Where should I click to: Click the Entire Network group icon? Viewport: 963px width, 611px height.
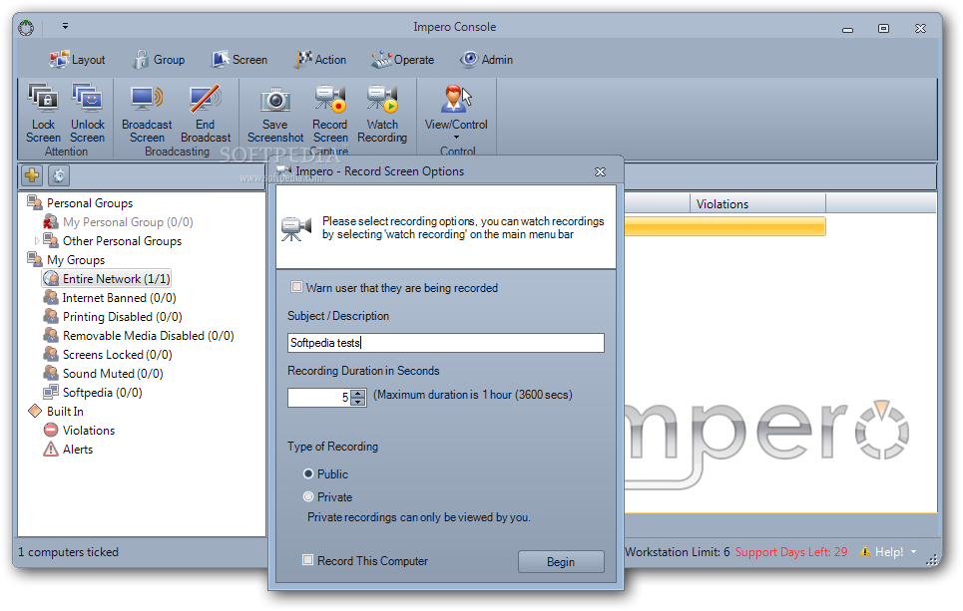(x=52, y=278)
